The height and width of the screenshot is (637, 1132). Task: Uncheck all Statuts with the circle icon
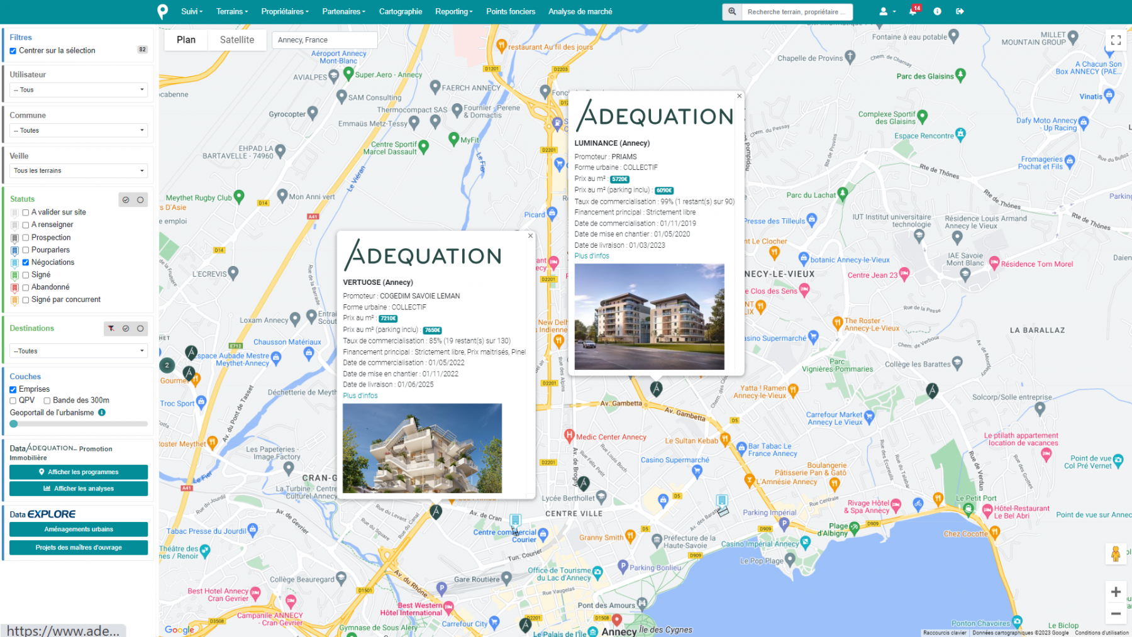[x=140, y=200]
